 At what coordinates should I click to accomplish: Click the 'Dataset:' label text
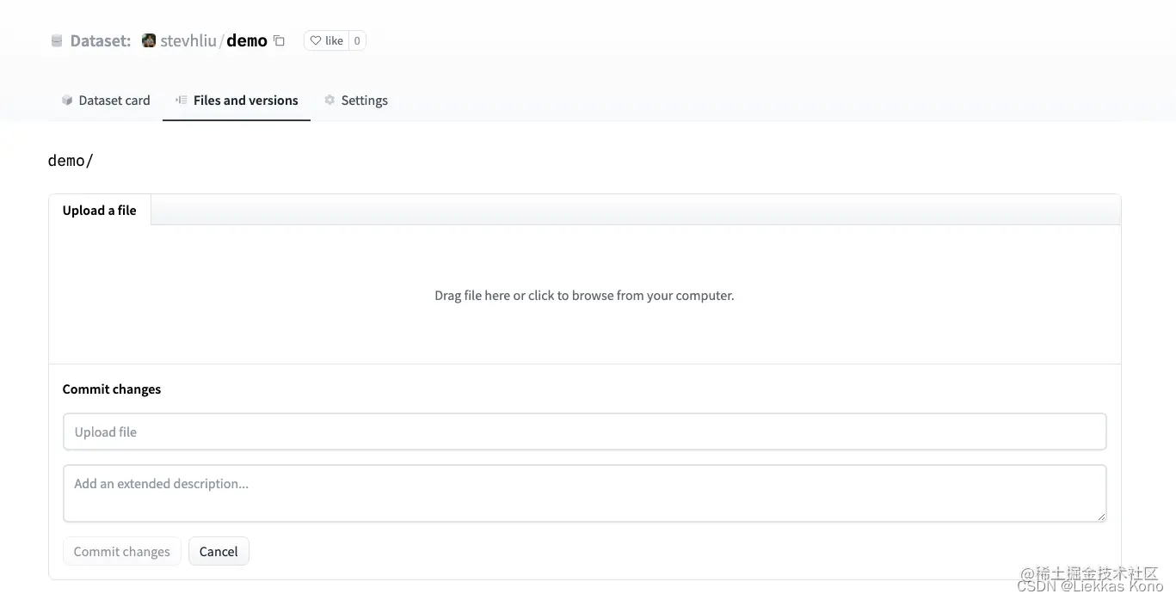point(101,40)
